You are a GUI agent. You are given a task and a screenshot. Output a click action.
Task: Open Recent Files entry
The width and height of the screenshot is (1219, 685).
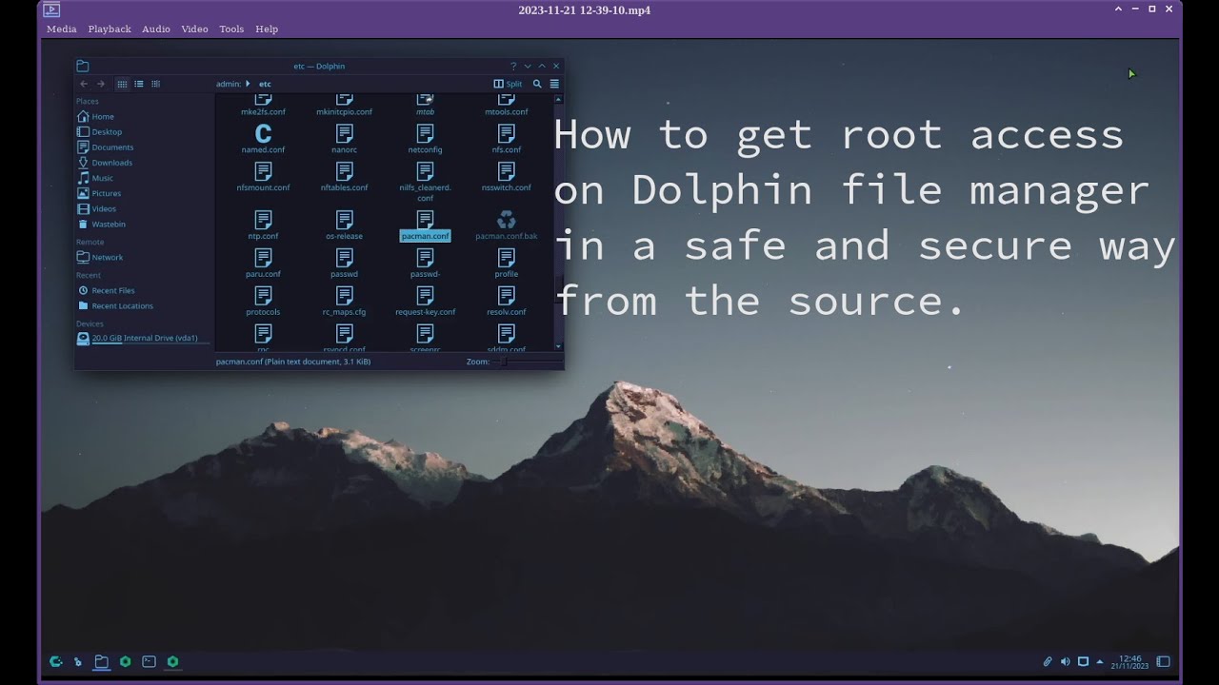click(x=144, y=290)
